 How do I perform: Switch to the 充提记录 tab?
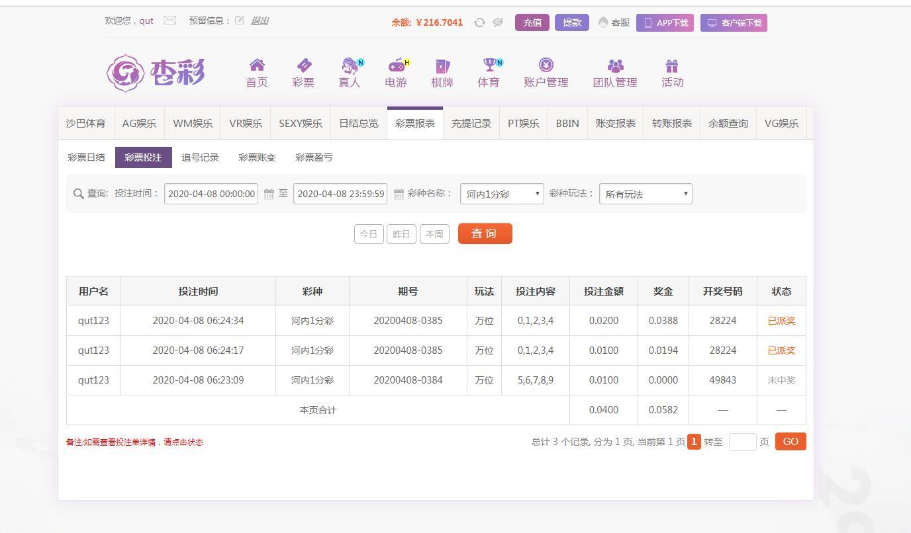coord(471,124)
